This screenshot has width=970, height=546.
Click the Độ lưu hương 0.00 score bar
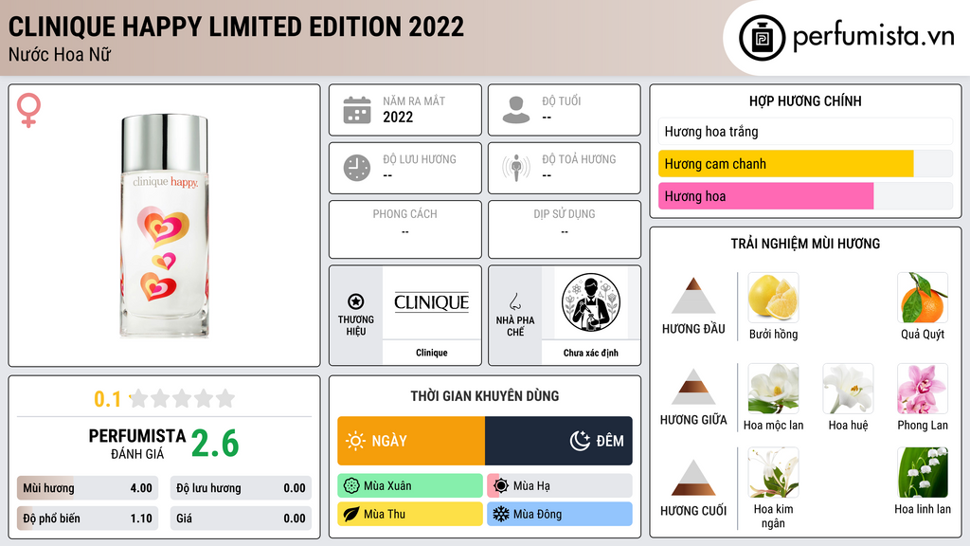pos(241,488)
